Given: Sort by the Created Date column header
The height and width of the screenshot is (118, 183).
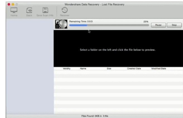Looking at the screenshot, I should [x=134, y=69].
